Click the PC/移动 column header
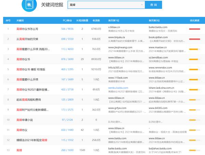 click(68, 20)
